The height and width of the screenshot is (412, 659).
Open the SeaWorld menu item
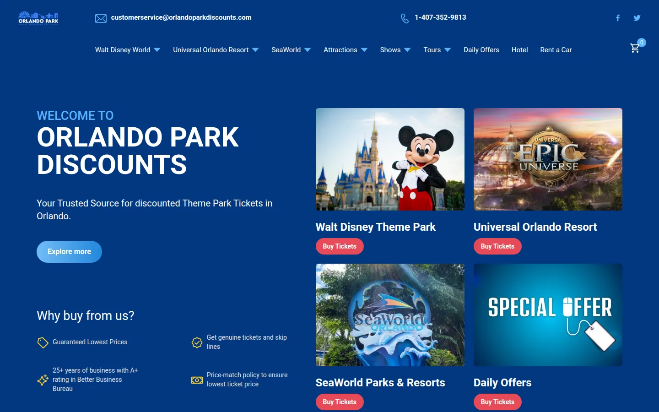point(286,50)
